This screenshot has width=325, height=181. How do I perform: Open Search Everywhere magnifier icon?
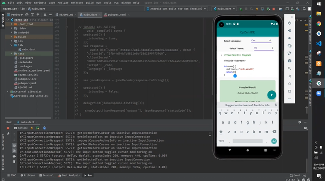pyautogui.click(x=304, y=9)
